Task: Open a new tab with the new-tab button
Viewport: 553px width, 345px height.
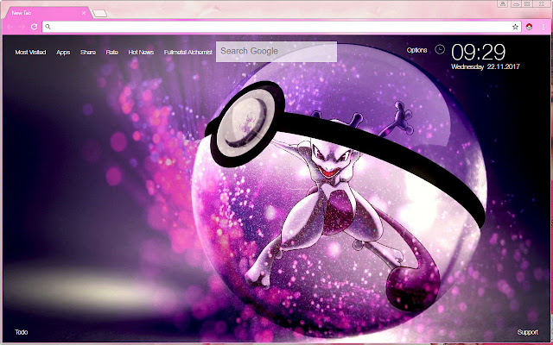Action: [99, 14]
